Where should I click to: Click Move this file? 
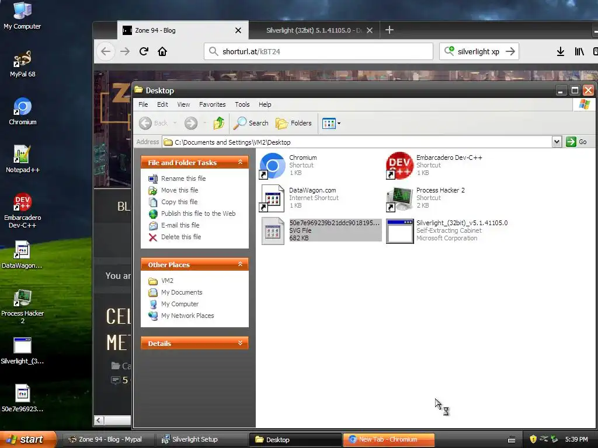click(x=179, y=190)
